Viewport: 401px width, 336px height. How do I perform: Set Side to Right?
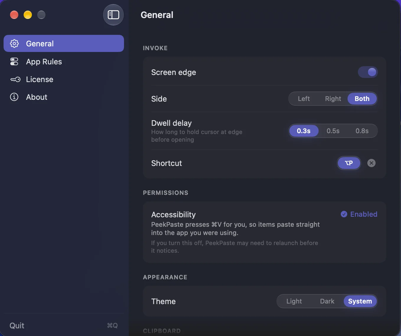tap(333, 99)
